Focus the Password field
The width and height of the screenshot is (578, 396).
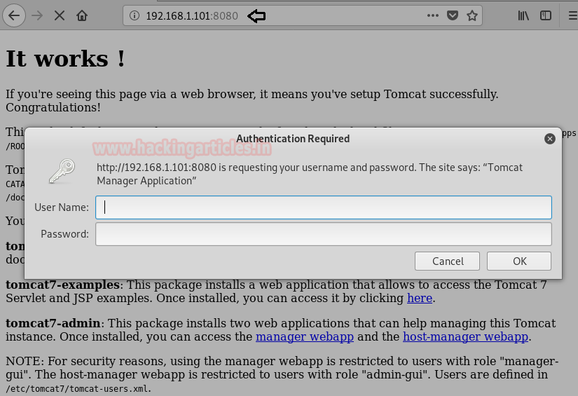coord(324,234)
